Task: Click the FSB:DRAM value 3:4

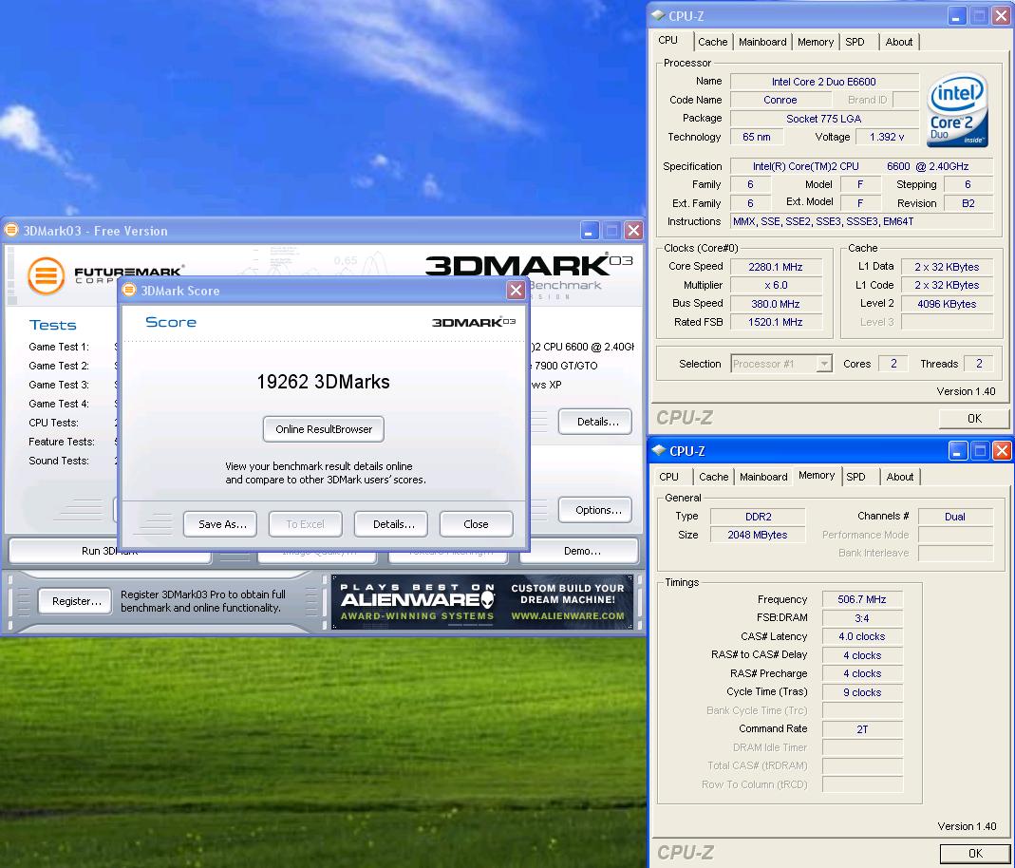Action: tap(861, 618)
